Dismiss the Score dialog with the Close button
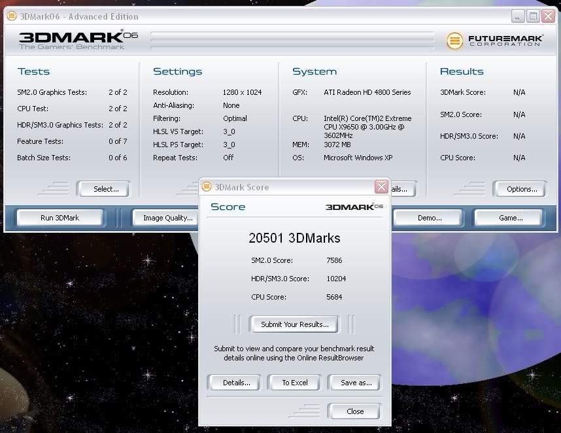 click(355, 411)
